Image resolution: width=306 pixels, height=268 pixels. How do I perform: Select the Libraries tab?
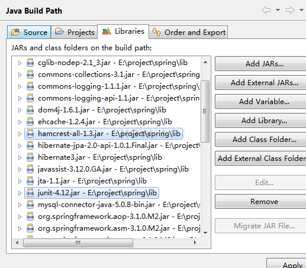tap(123, 31)
